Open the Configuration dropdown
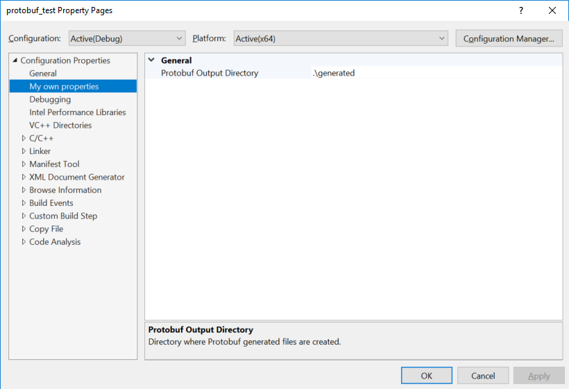Image resolution: width=569 pixels, height=389 pixels. 127,39
